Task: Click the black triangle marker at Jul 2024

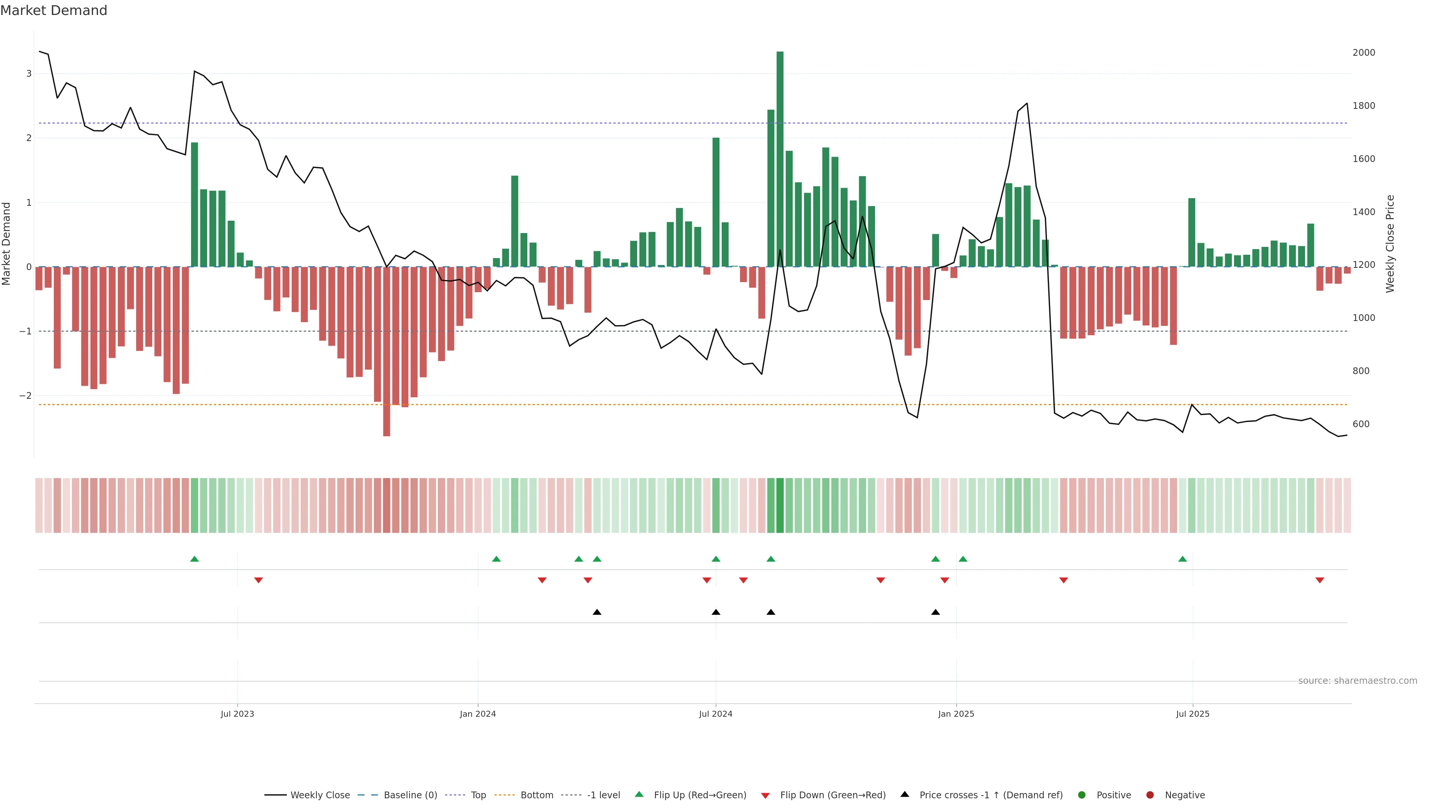Action: (716, 612)
